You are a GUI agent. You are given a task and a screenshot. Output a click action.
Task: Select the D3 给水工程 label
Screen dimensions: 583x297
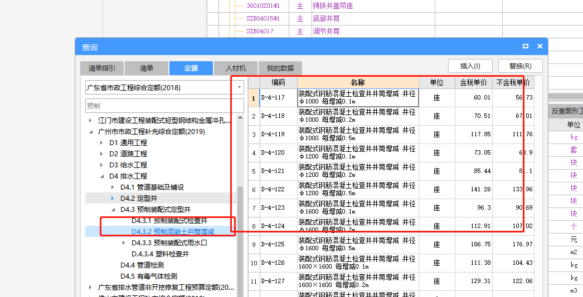pyautogui.click(x=128, y=165)
